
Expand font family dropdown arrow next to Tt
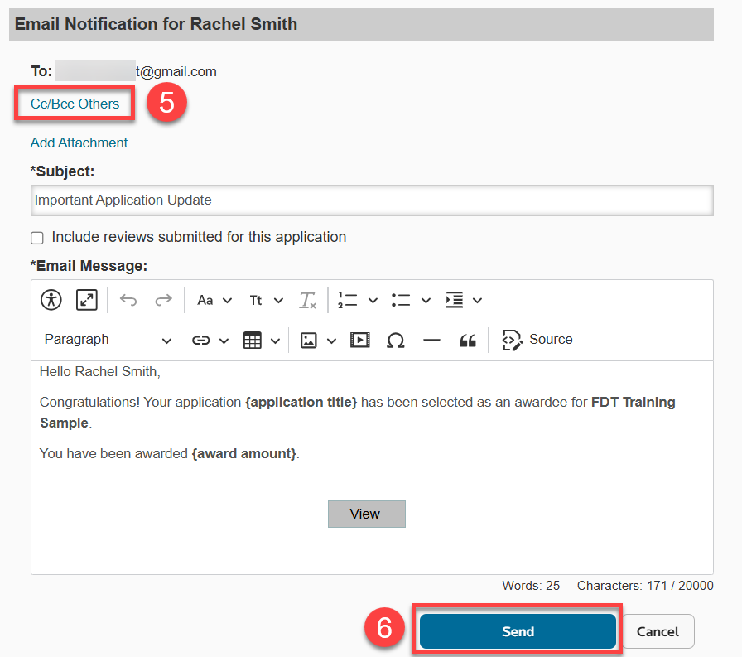(x=279, y=301)
